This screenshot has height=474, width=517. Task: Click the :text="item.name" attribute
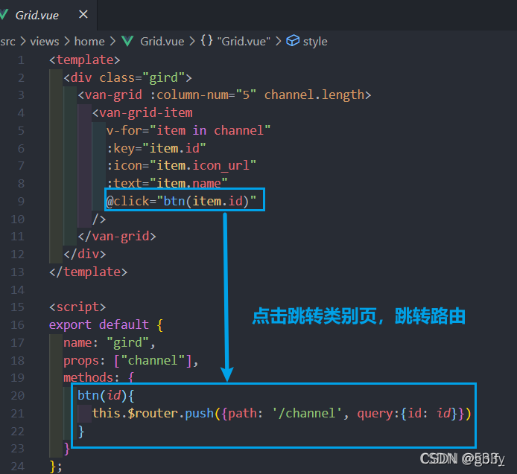(x=167, y=183)
